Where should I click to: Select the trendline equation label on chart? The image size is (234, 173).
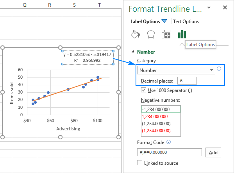tap(88, 58)
